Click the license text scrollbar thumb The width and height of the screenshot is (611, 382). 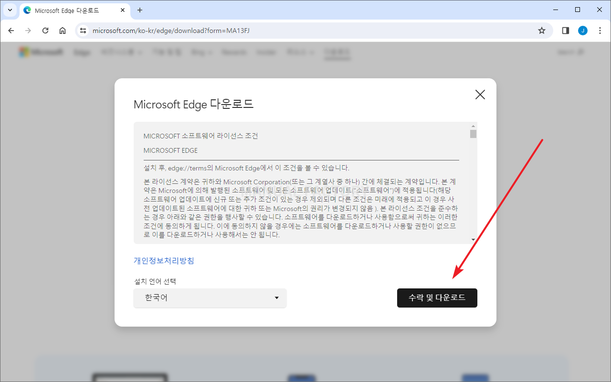[x=473, y=134]
